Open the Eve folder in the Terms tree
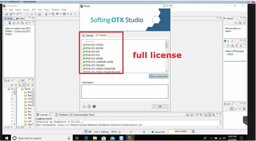The height and width of the screenshot is (141, 256). (x=28, y=108)
